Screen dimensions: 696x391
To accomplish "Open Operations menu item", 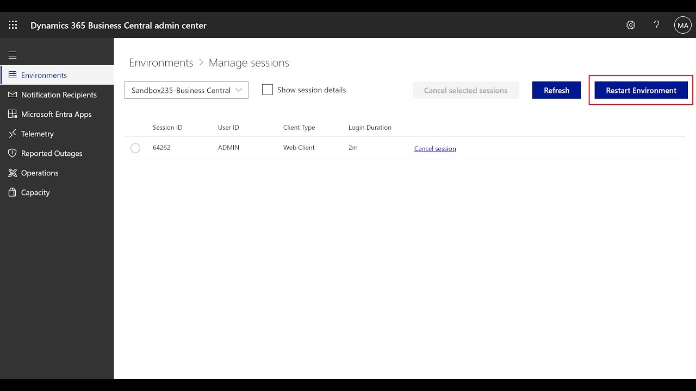I will click(x=40, y=173).
